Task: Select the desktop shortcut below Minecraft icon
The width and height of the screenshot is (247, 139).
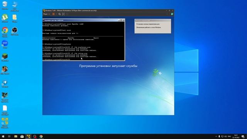Action: 5,70
